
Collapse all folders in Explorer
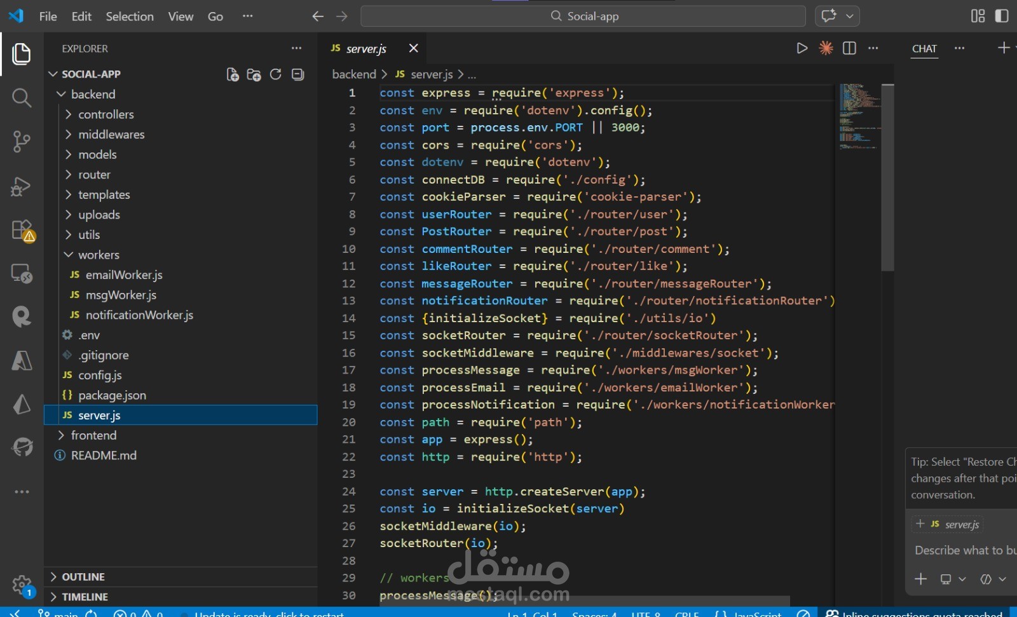tap(297, 74)
